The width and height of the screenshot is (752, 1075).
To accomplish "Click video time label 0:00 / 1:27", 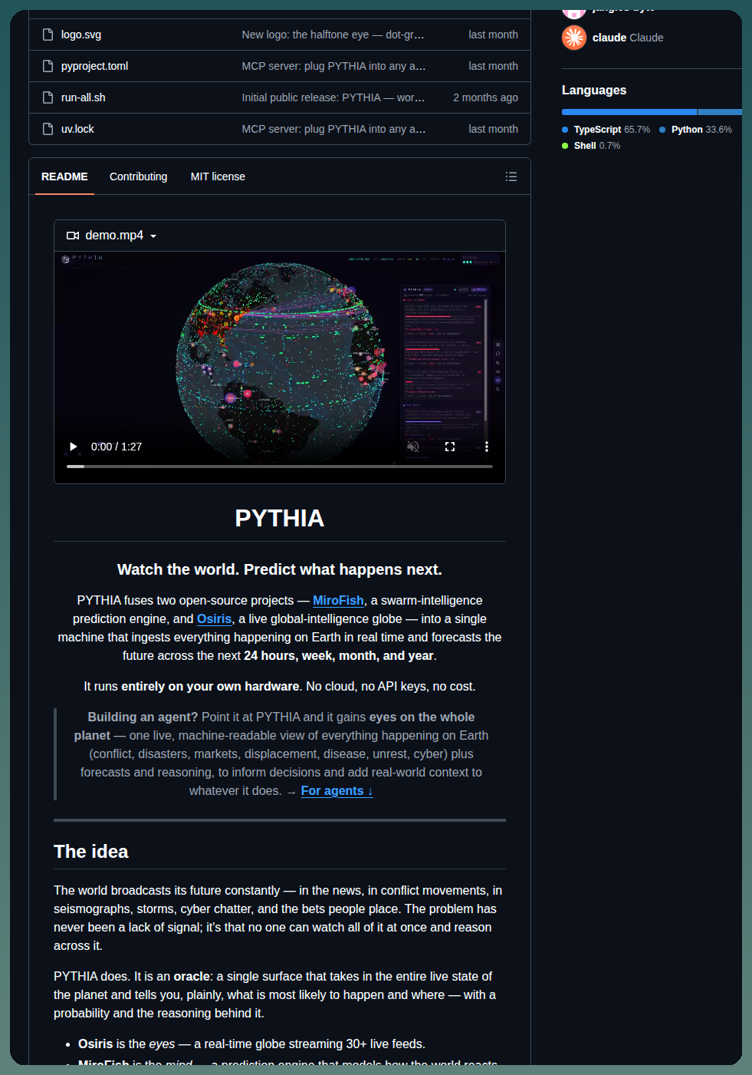I will click(117, 447).
